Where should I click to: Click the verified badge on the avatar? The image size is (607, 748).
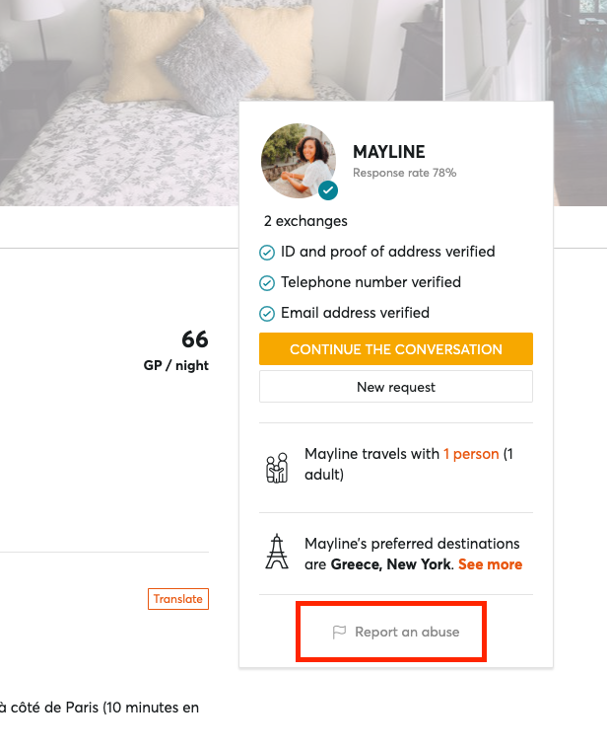point(328,190)
